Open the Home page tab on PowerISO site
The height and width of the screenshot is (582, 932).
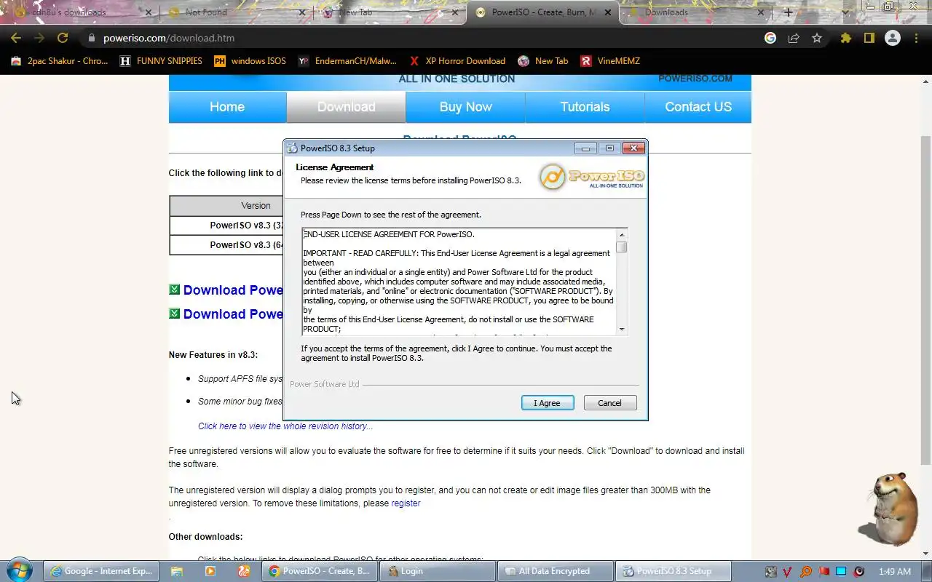pyautogui.click(x=227, y=107)
